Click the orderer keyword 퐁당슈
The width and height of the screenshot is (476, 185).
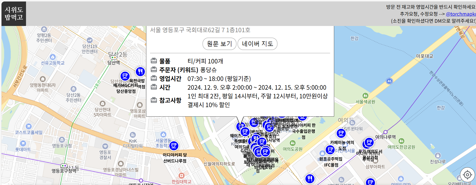pyautogui.click(x=209, y=70)
